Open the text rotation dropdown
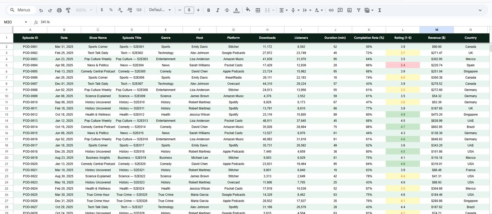 click(x=319, y=10)
